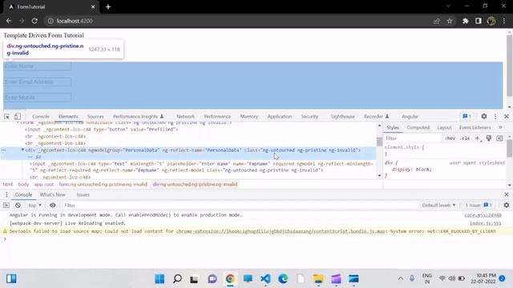Open the Recorder panel tab

[376, 116]
